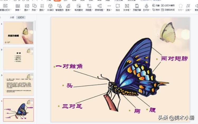This screenshot has width=198, height=124.
Task: Insert a comment with 批注 icon
Action: (117, 6)
